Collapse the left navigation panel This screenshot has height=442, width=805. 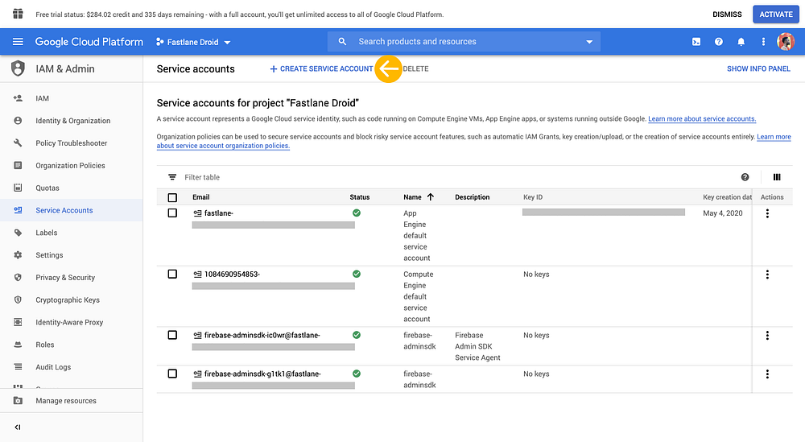pos(18,428)
